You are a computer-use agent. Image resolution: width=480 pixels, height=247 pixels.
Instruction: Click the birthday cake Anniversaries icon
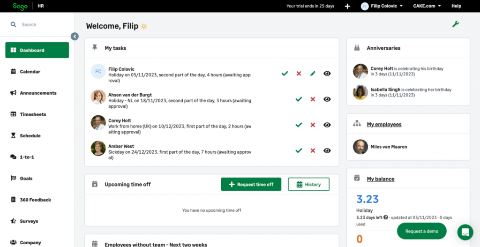coord(357,47)
